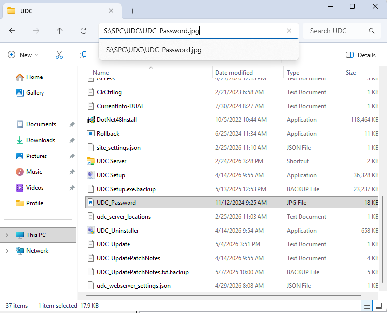Open Home in navigation pane
This screenshot has width=387, height=313.
click(x=29, y=77)
